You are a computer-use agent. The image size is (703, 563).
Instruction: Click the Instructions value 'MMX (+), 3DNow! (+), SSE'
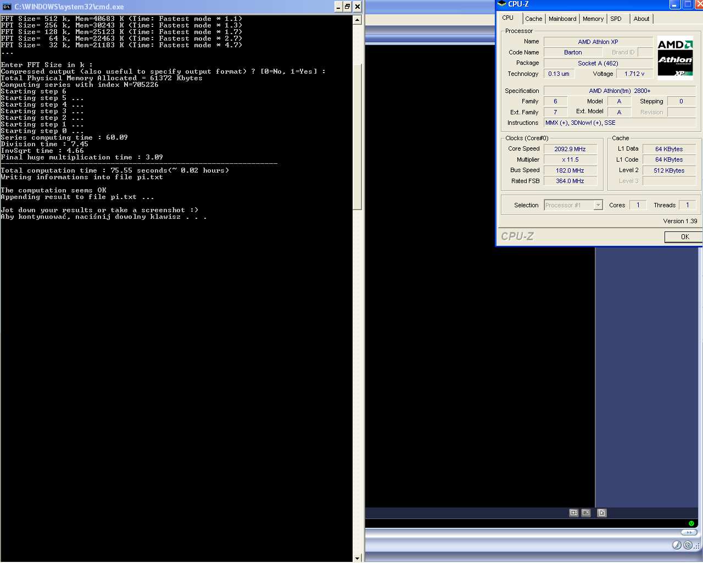point(620,123)
